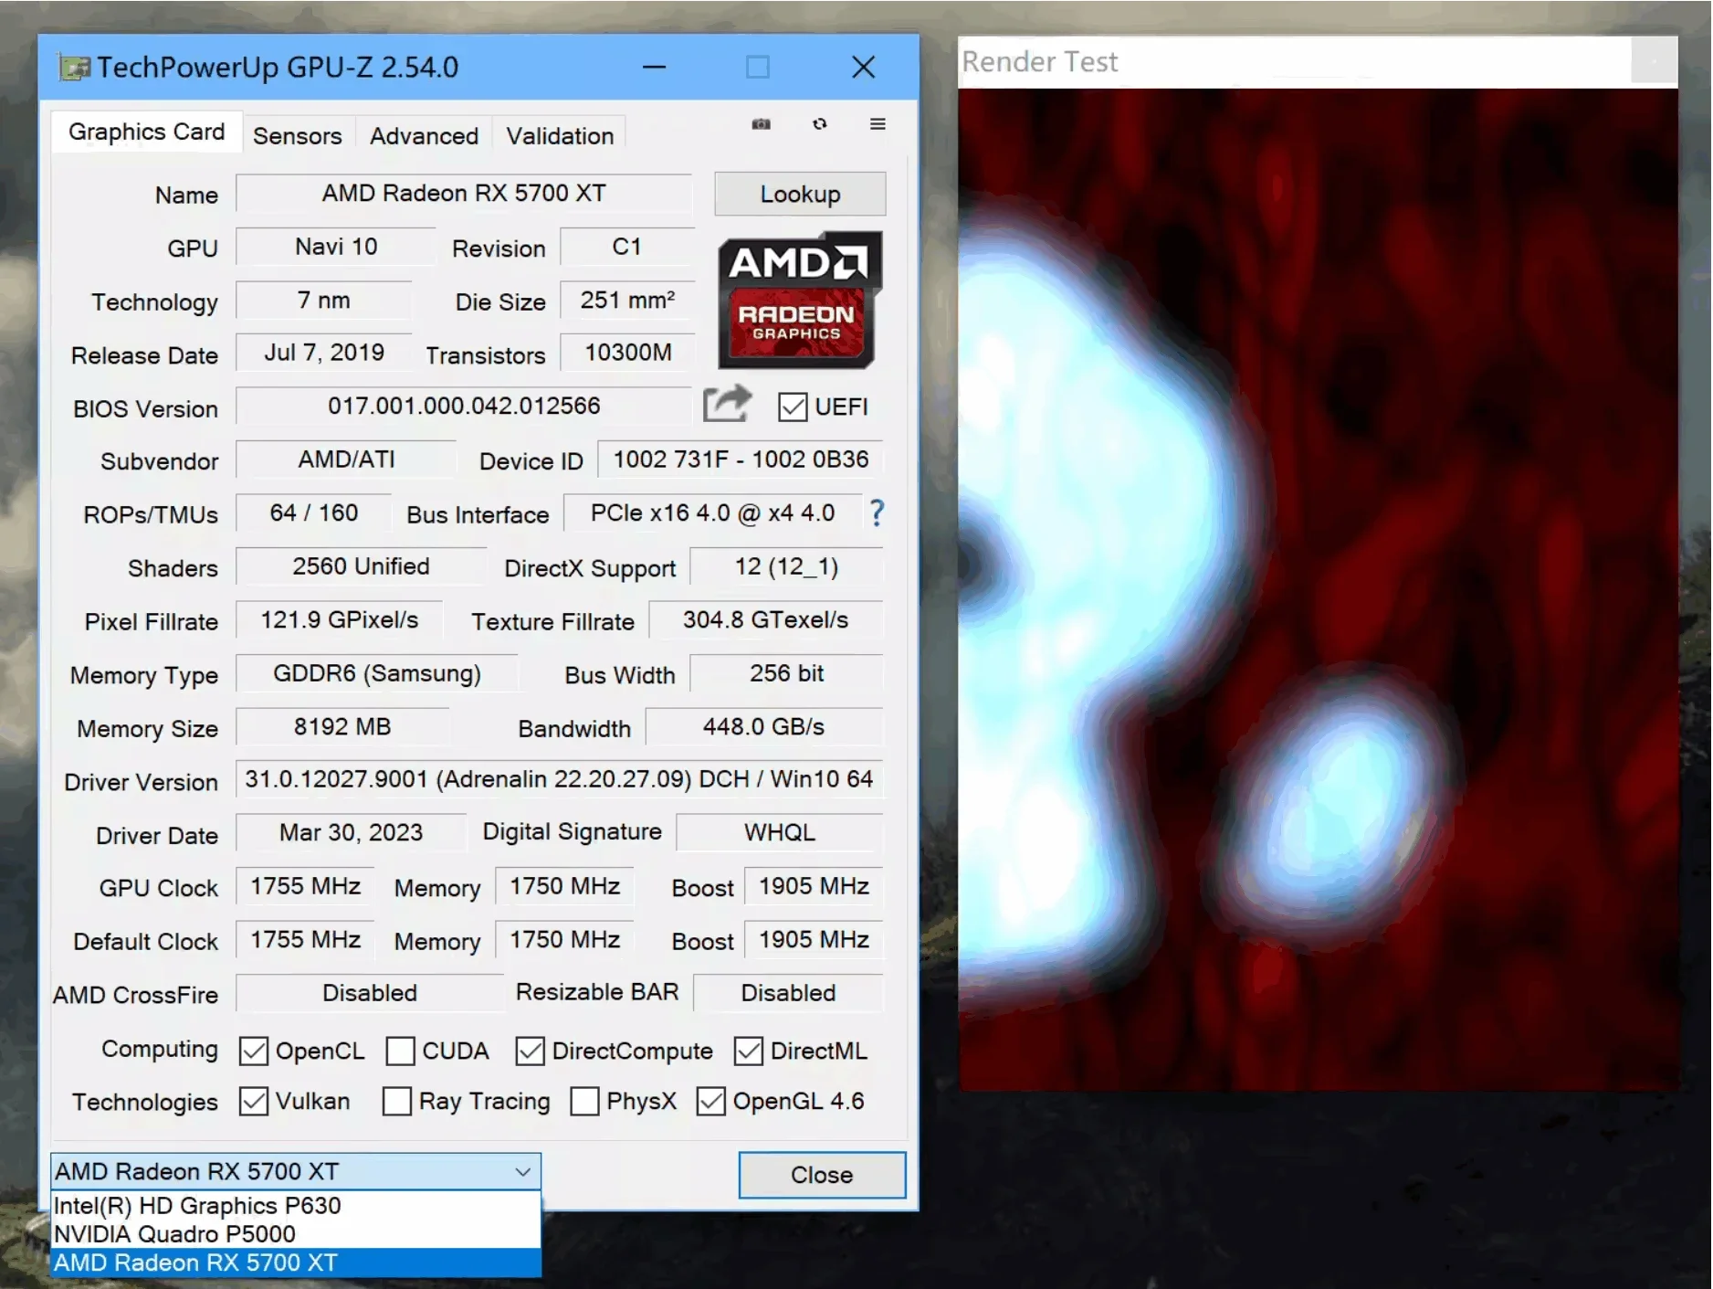1713x1289 pixels.
Task: Open the hamburger menu icon
Action: coord(878,124)
